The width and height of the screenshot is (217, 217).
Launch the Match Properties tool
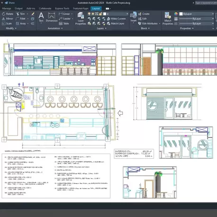pos(168,18)
